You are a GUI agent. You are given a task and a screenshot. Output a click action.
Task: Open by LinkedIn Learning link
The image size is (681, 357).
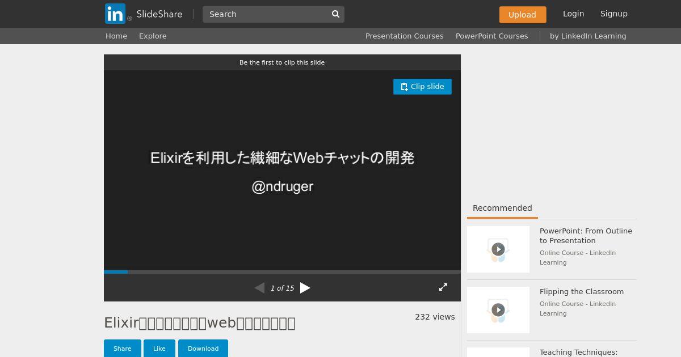588,36
